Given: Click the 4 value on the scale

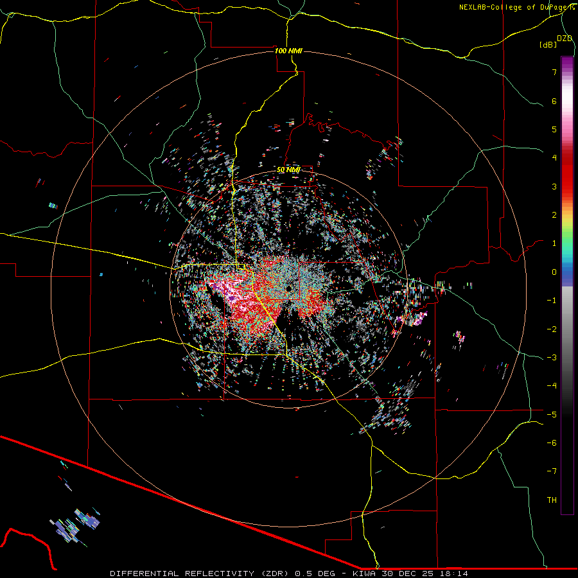Looking at the screenshot, I should point(554,158).
